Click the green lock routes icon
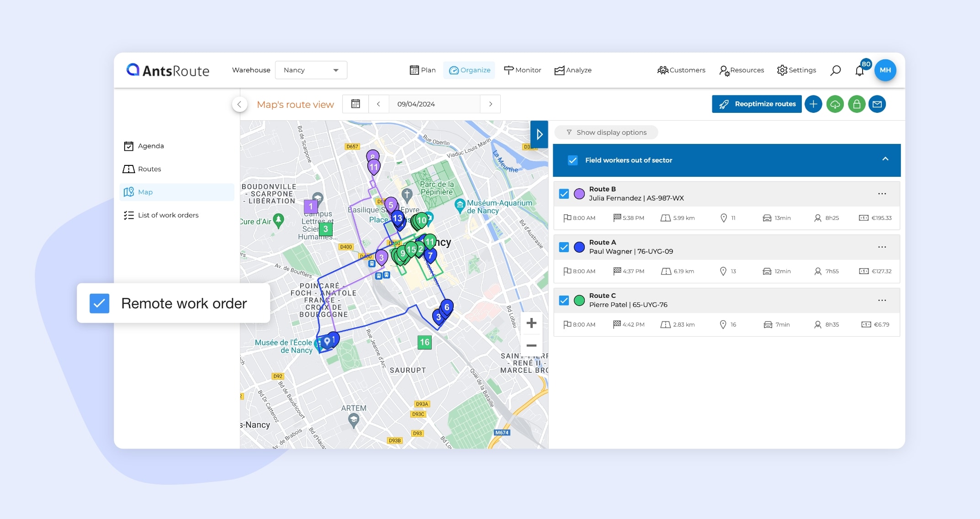The height and width of the screenshot is (519, 980). pos(857,104)
